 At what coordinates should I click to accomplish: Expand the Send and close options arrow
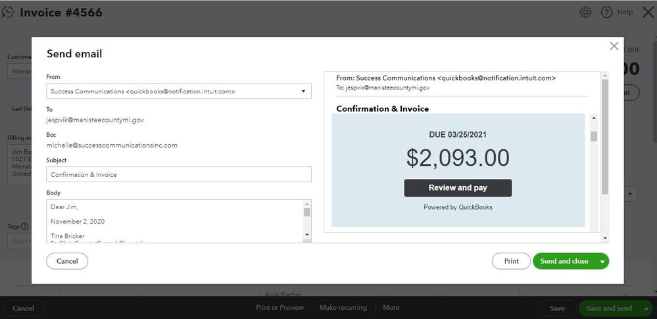tap(602, 261)
